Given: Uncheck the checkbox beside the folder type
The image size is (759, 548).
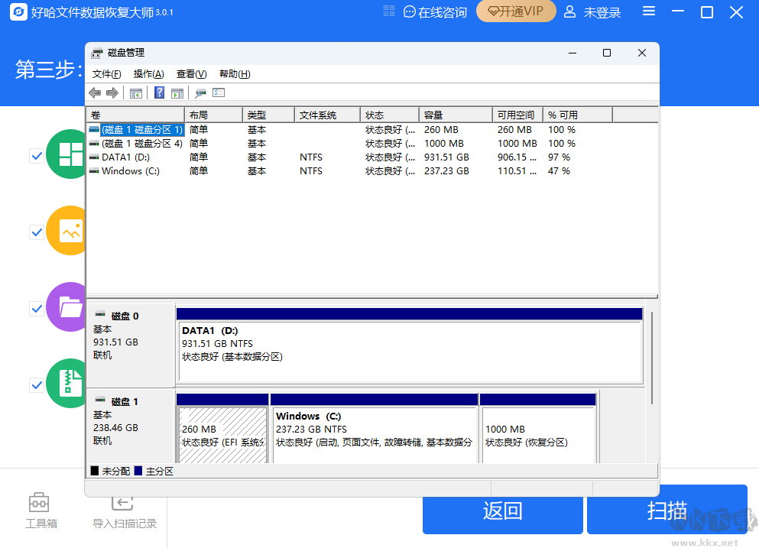Looking at the screenshot, I should pyautogui.click(x=37, y=308).
